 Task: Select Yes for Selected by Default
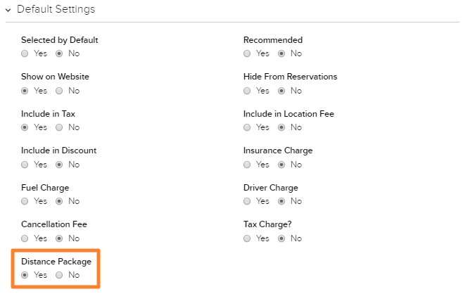tap(25, 53)
